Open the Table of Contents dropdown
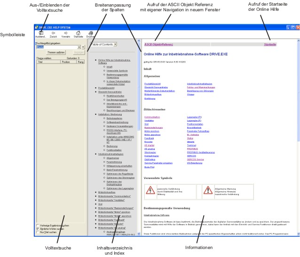The width and height of the screenshot is (300, 257). (115, 44)
